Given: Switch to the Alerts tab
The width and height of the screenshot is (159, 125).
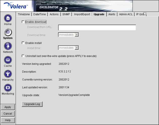Looking at the screenshot, I should tap(112, 14).
